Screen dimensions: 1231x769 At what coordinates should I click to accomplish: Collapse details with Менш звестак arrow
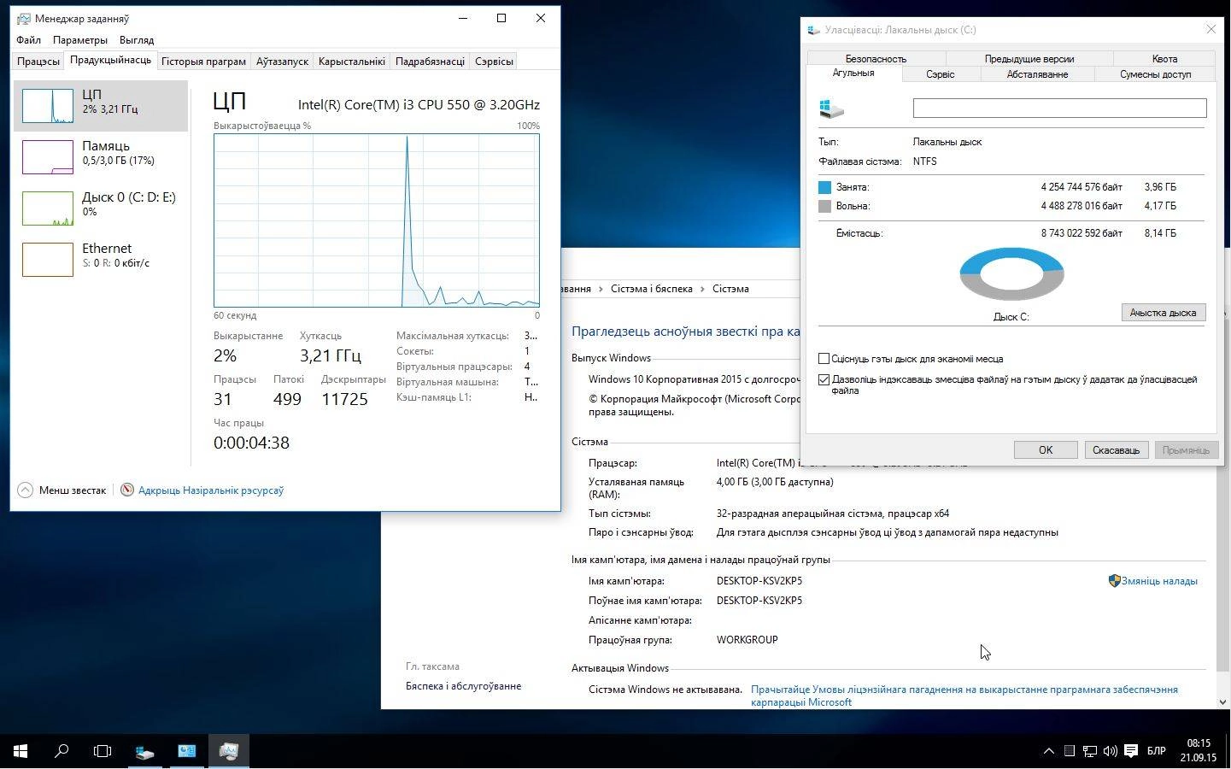click(x=25, y=490)
